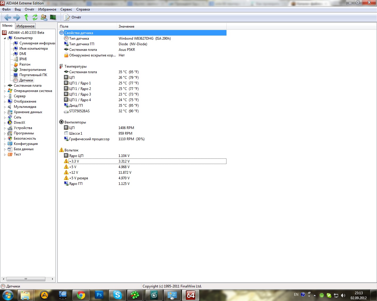Click the База данных icon in the tree

pyautogui.click(x=10, y=149)
